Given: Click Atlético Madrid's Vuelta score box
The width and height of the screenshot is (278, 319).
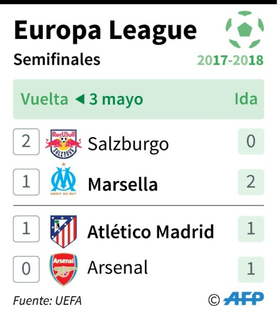Looking at the screenshot, I should point(26,229).
